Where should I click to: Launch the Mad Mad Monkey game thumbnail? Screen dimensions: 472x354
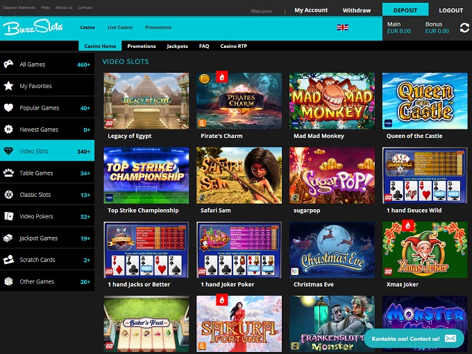tap(332, 100)
